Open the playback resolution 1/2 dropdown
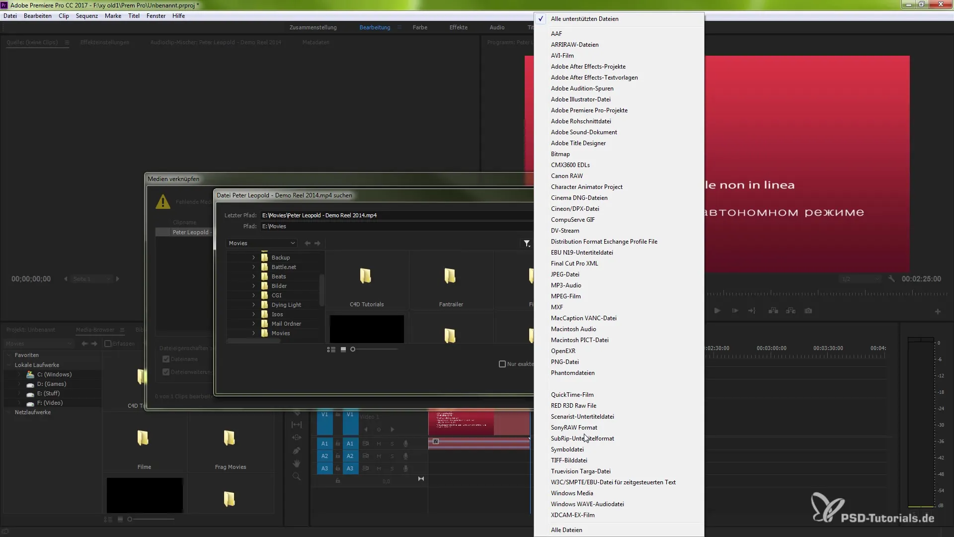 860,279
